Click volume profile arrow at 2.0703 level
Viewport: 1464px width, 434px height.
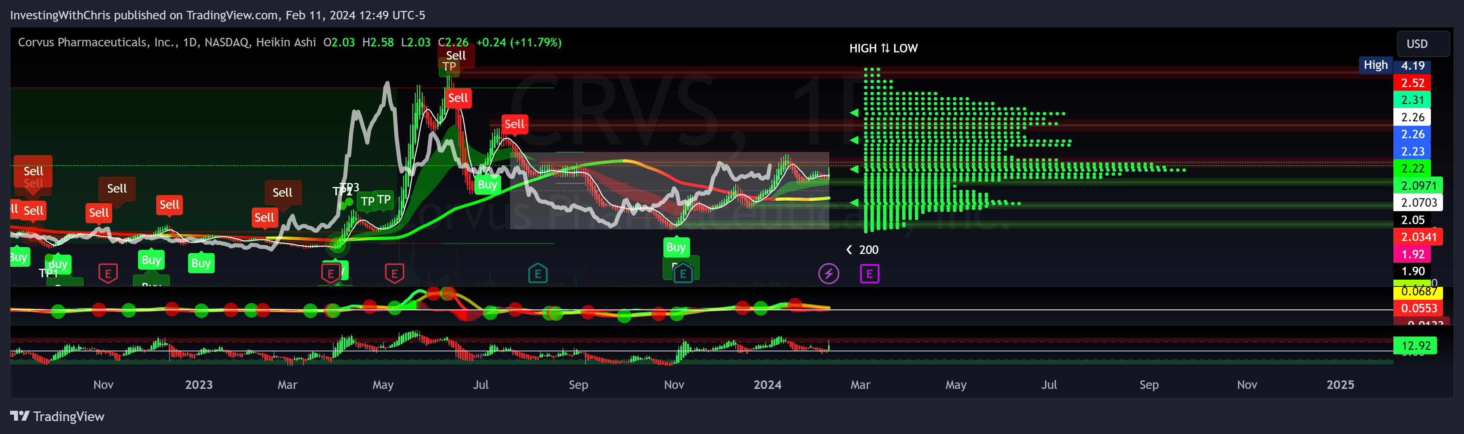click(853, 202)
